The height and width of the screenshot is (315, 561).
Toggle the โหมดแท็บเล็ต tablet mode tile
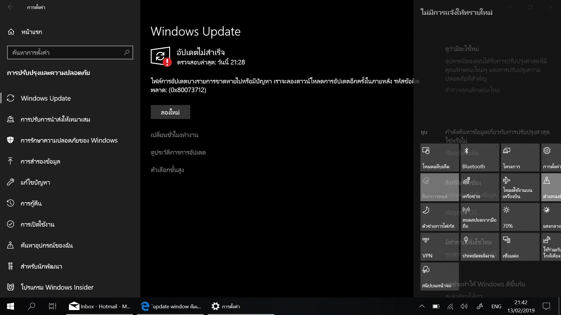coord(440,157)
